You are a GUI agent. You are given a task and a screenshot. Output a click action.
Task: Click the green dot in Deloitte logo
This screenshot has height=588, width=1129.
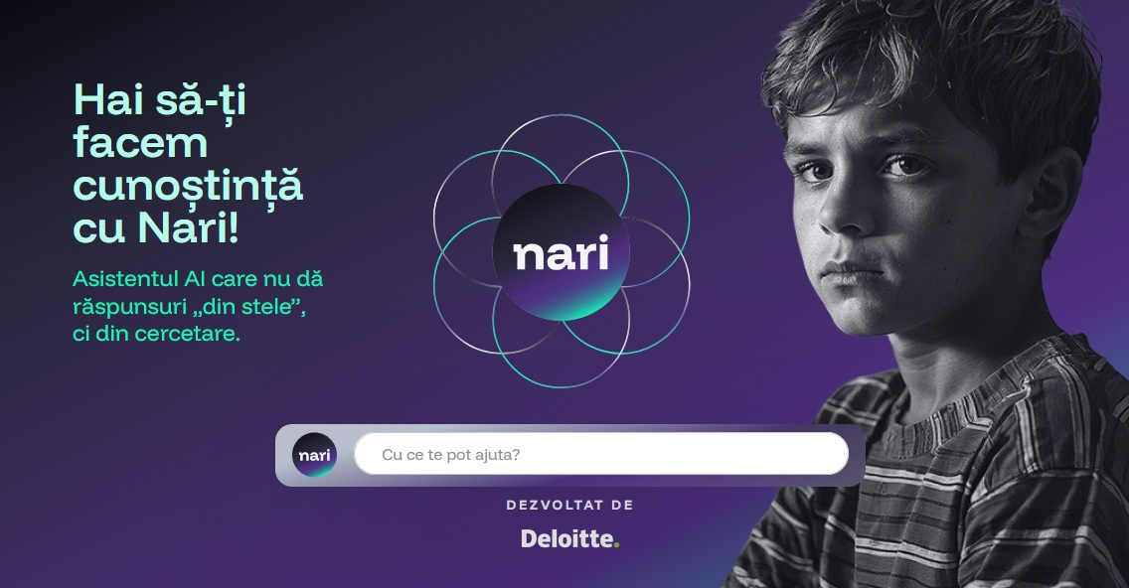pyautogui.click(x=616, y=545)
